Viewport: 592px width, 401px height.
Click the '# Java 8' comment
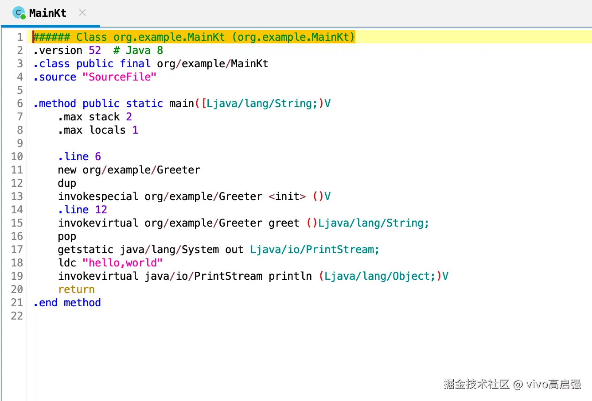pyautogui.click(x=138, y=50)
